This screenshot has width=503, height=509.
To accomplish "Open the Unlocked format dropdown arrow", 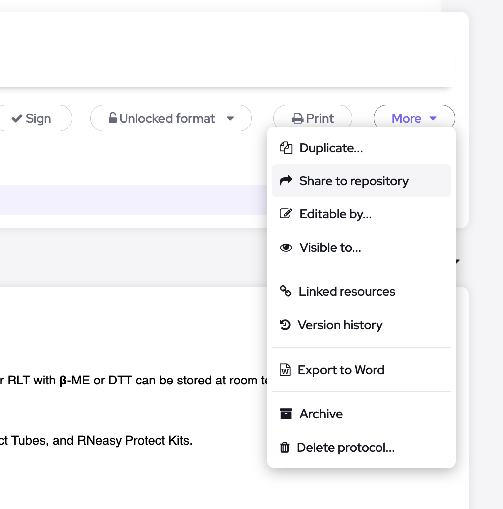I will 230,119.
